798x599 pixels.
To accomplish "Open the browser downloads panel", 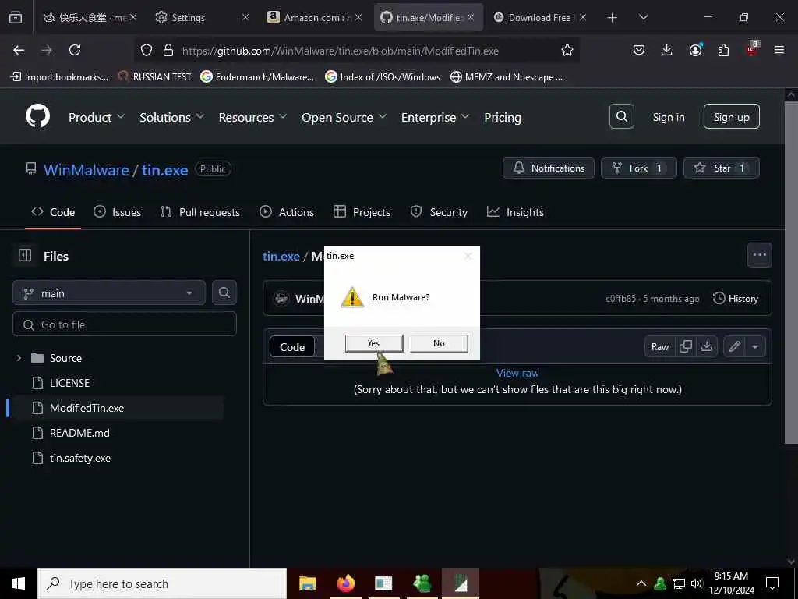I will point(667,50).
